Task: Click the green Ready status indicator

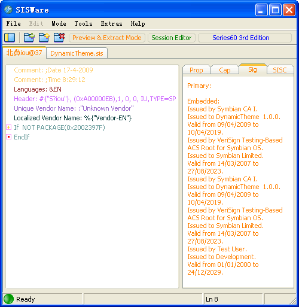Action: (x=8, y=299)
